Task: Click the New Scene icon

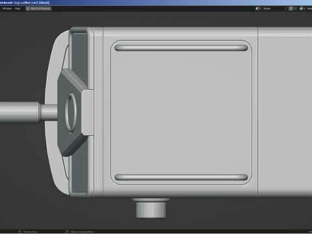Action: 291,8
